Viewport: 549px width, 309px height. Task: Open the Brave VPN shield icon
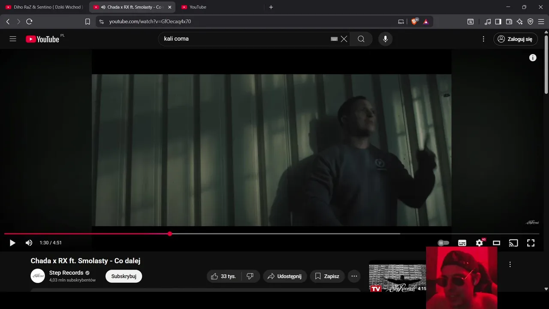(531, 21)
